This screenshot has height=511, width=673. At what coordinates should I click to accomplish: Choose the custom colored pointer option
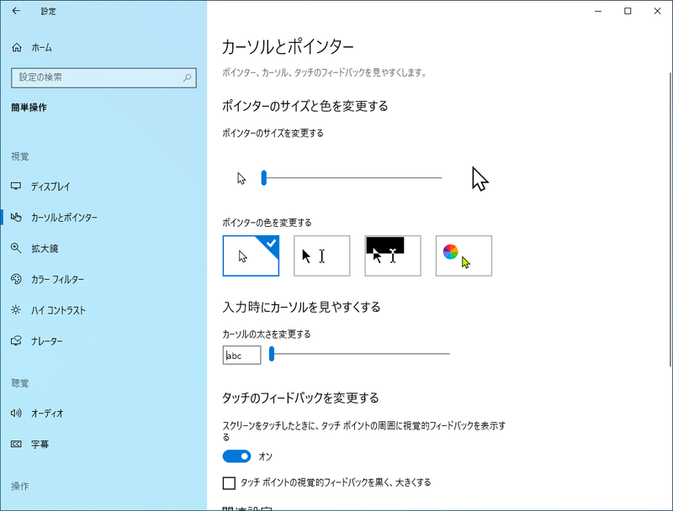463,255
